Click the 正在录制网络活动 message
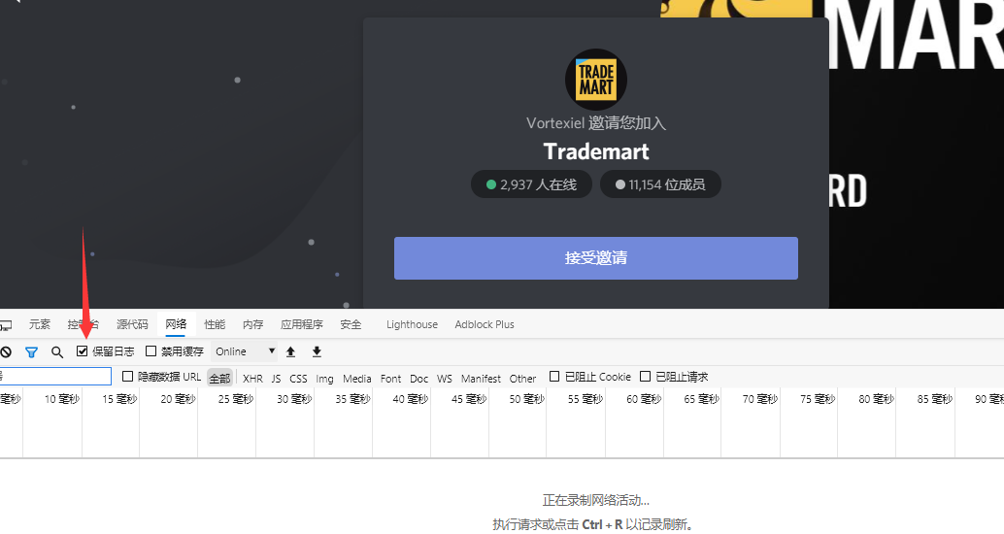This screenshot has height=534, width=1004. [596, 500]
